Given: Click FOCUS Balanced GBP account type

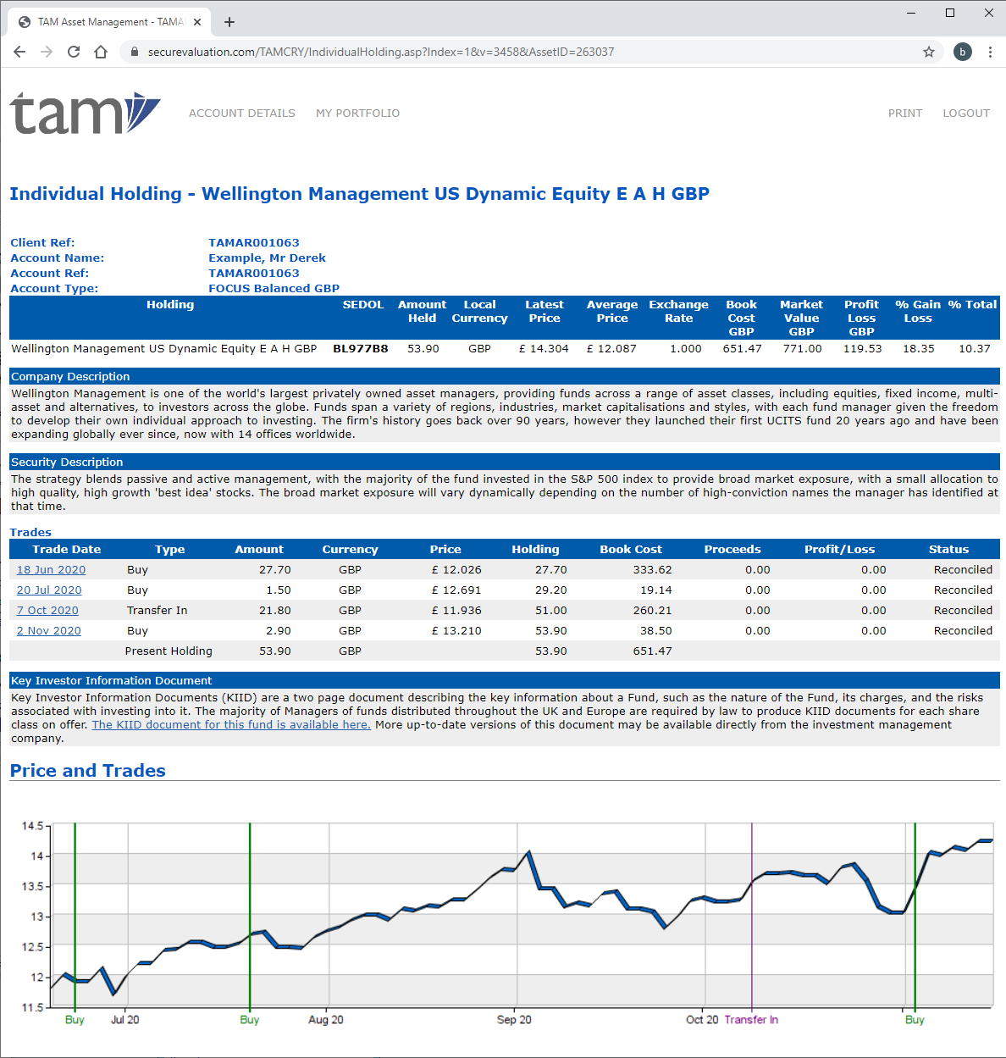Looking at the screenshot, I should tap(274, 289).
